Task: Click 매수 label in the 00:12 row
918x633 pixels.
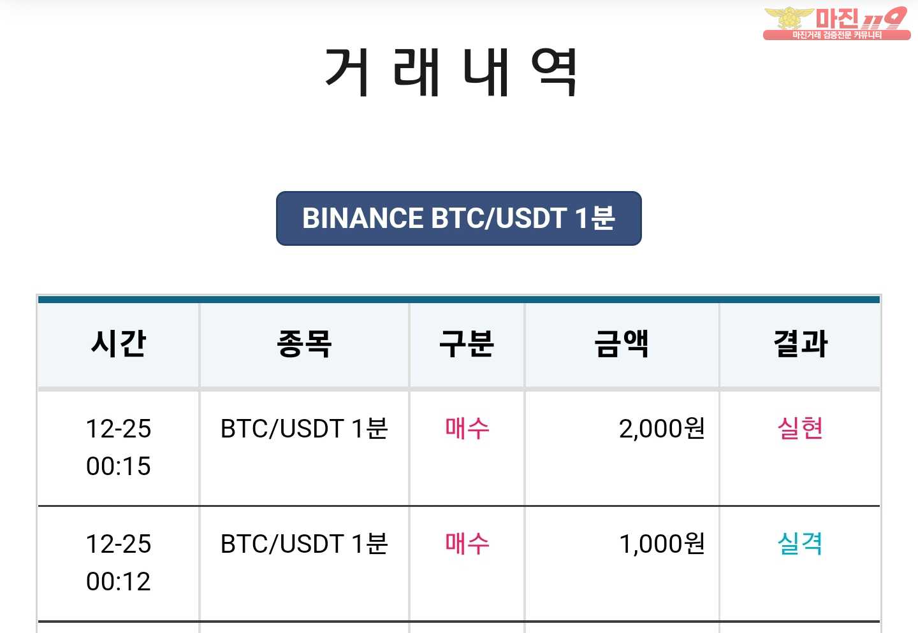Action: [x=467, y=543]
